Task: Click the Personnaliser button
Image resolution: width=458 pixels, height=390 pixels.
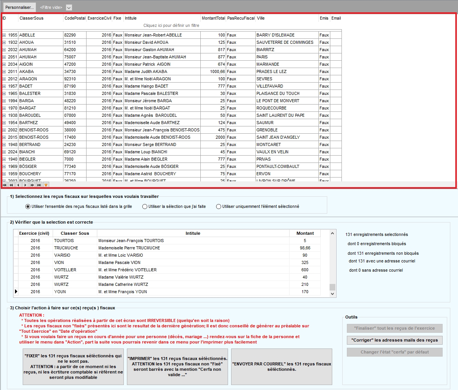Action: [19, 8]
